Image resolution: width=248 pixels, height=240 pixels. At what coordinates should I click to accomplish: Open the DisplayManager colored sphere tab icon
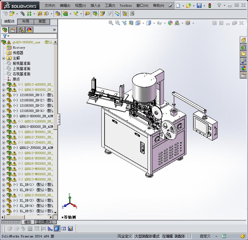(x=29, y=30)
